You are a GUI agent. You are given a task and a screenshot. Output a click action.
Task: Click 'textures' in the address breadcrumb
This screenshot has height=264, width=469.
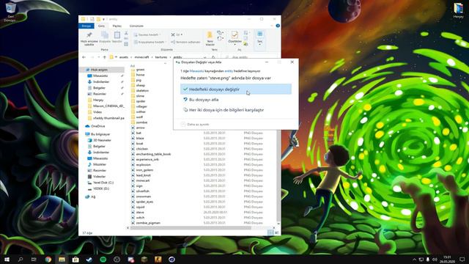click(161, 57)
